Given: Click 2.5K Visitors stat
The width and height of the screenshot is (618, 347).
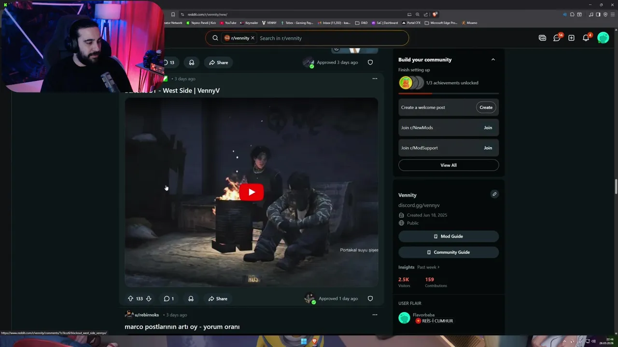Looking at the screenshot, I should 404,282.
